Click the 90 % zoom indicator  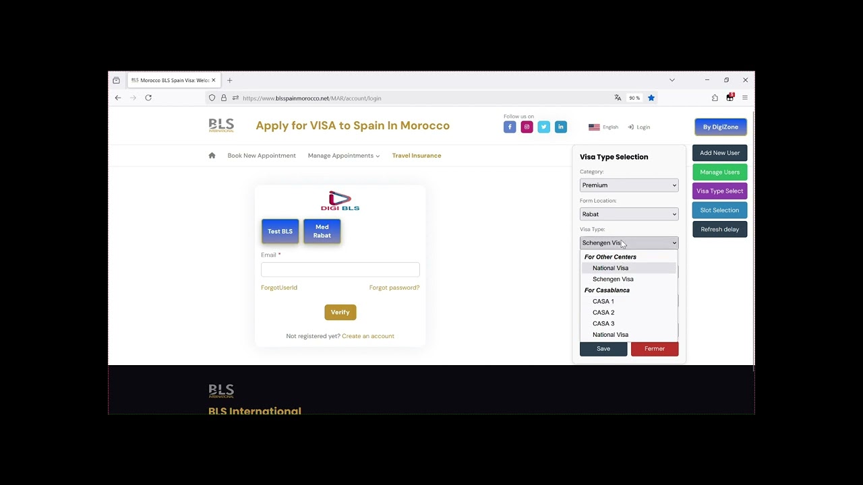point(634,98)
